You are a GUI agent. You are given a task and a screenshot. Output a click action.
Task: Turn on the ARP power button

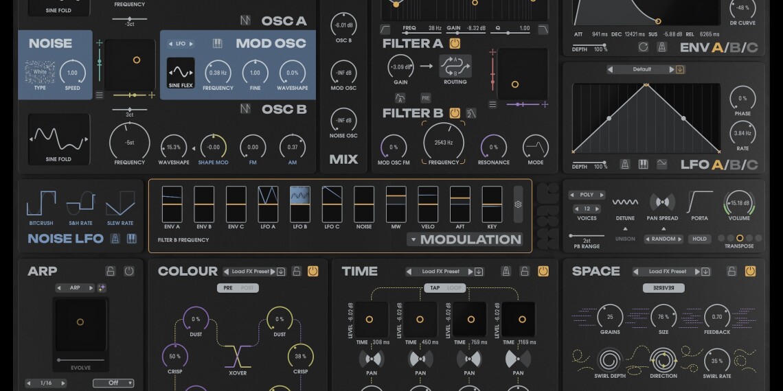[x=128, y=272]
